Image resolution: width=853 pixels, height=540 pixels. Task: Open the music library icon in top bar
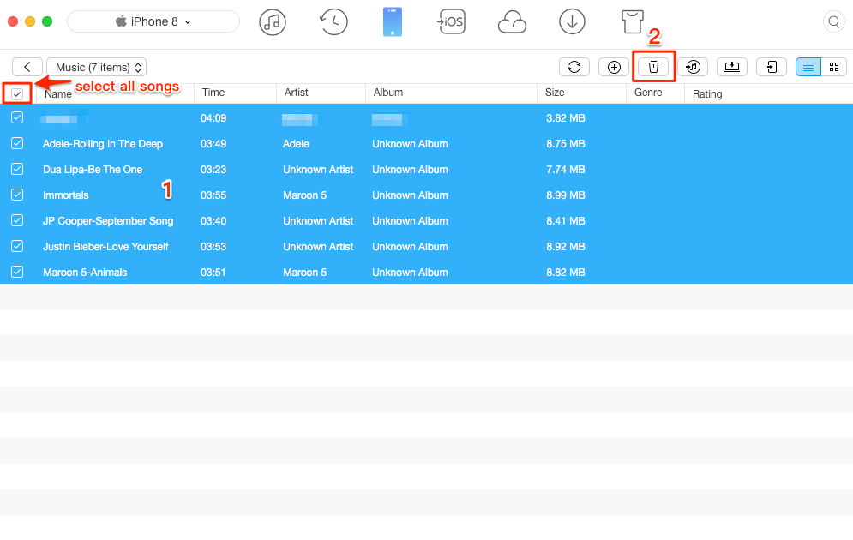(x=273, y=22)
